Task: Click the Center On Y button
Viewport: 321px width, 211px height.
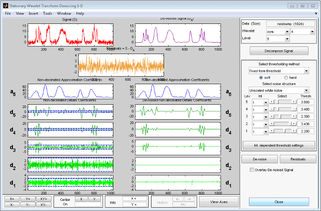Action: [95, 199]
